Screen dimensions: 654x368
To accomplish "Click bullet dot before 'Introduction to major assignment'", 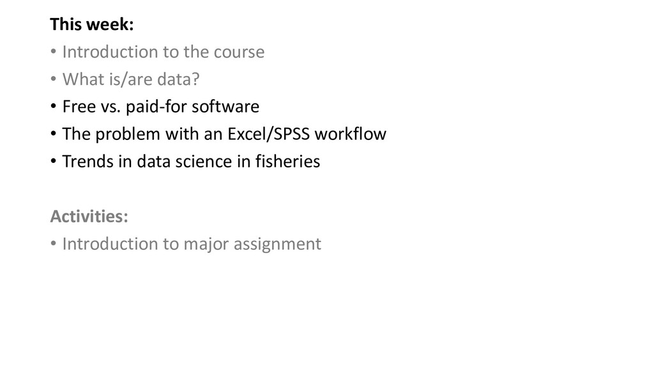I will (54, 243).
